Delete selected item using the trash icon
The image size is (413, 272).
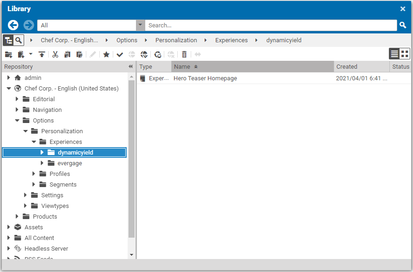pyautogui.click(x=184, y=54)
